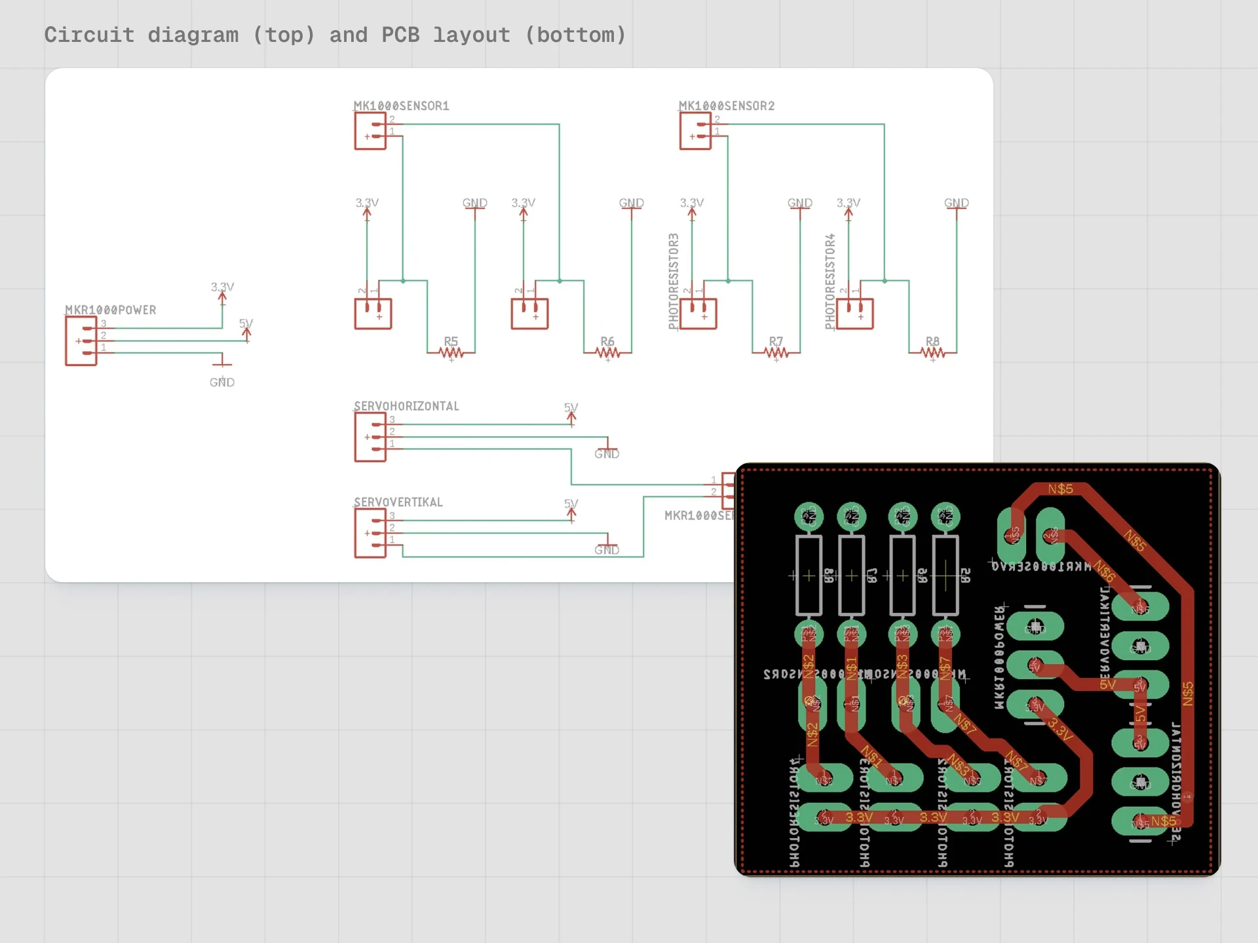Click the MK1000SENSOR2 connector symbol
The height and width of the screenshot is (943, 1258).
[695, 131]
